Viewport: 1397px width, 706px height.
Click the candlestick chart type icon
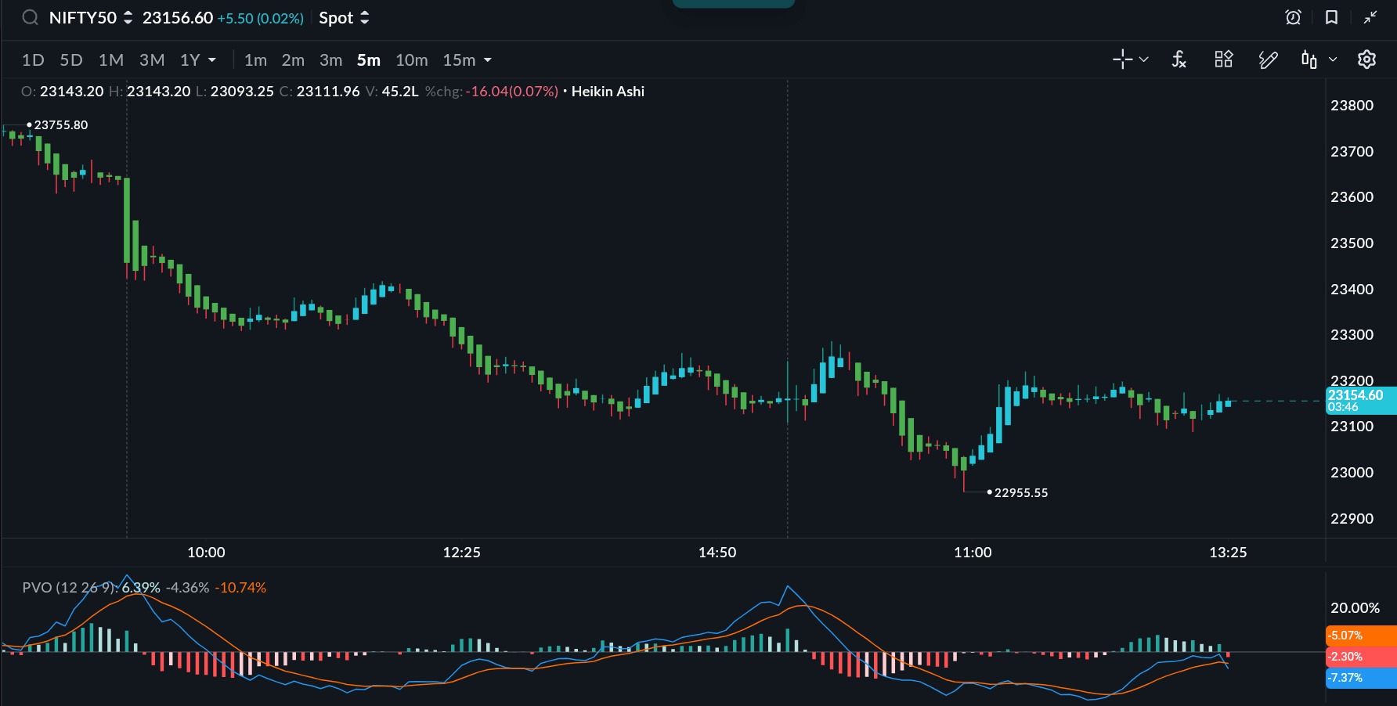pyautogui.click(x=1309, y=59)
